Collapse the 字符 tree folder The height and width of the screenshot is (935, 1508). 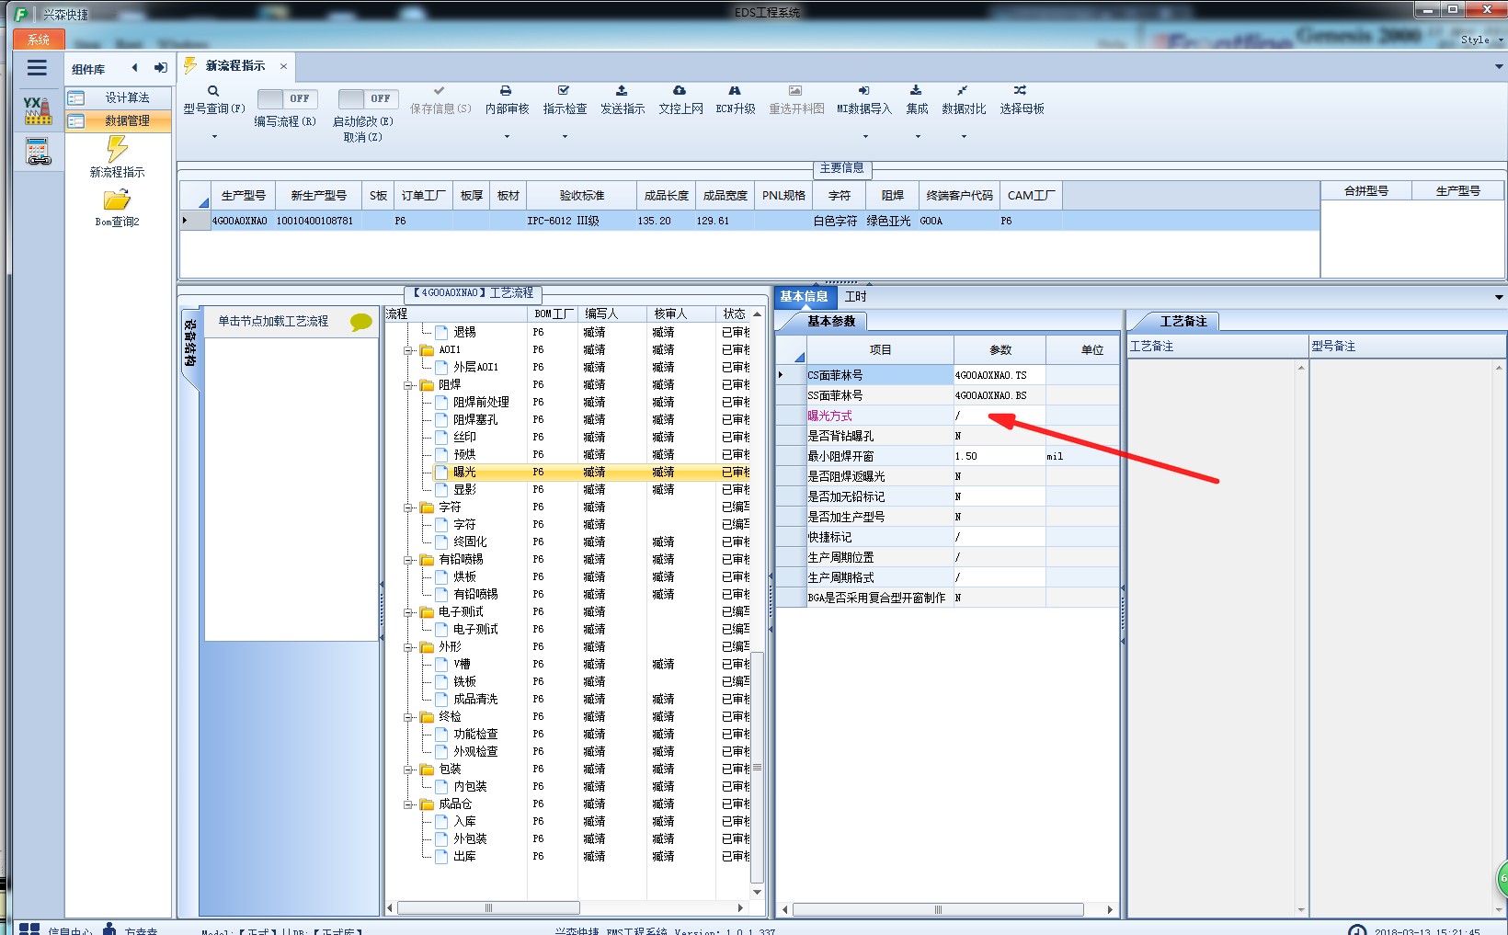(409, 507)
